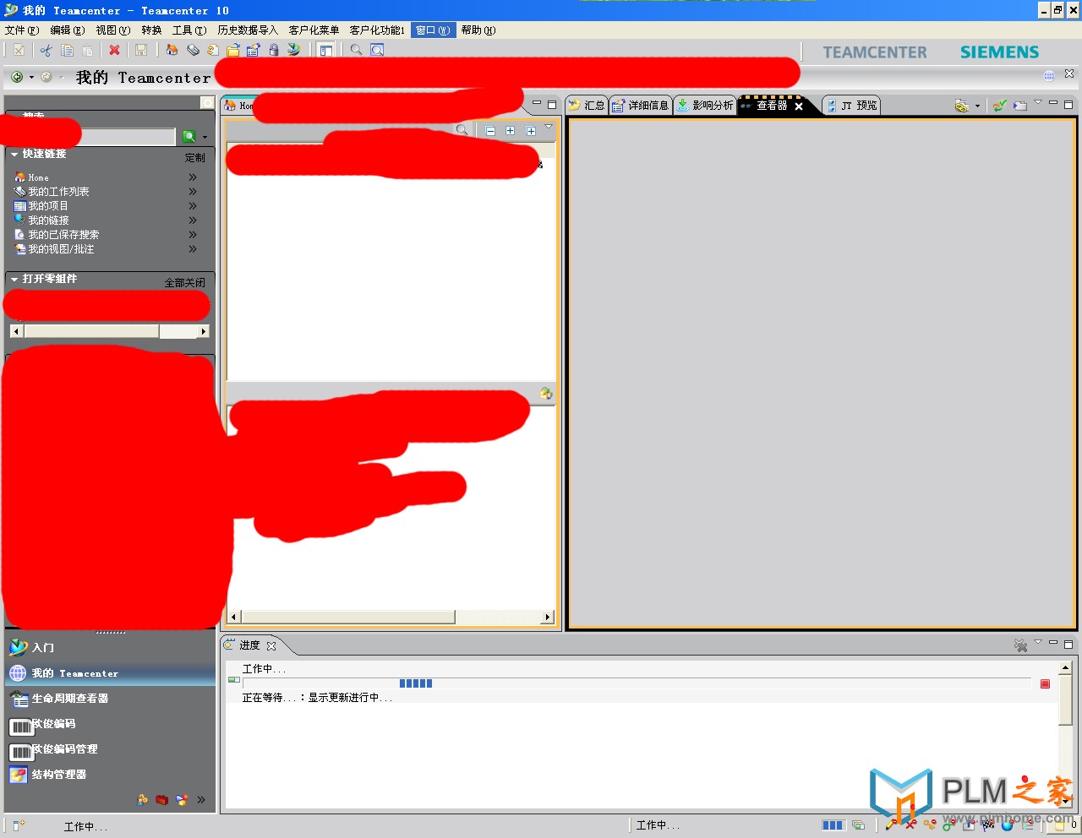Click the status bar progress indicator
Screen dimensions: 1082x838
(833, 825)
